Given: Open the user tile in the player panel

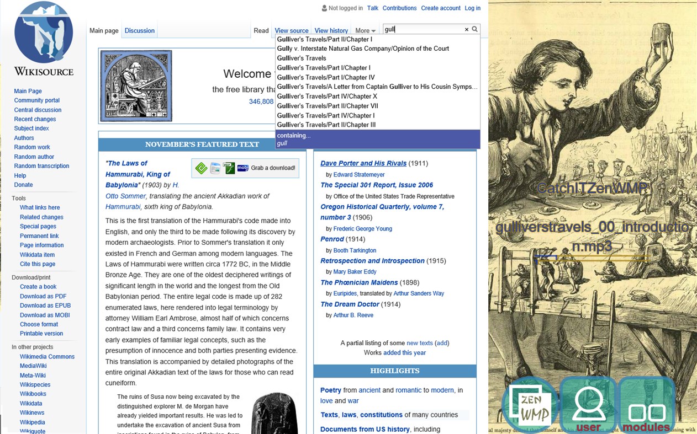Looking at the screenshot, I should tap(588, 405).
